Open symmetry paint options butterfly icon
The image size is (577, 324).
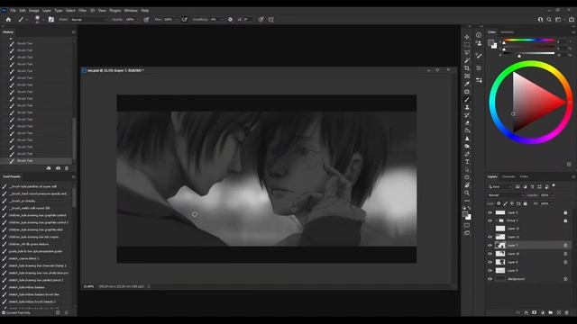click(271, 20)
